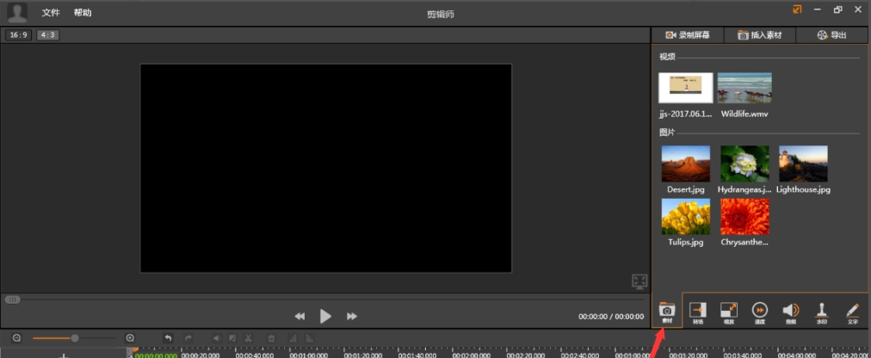Click the rewind button

point(300,317)
